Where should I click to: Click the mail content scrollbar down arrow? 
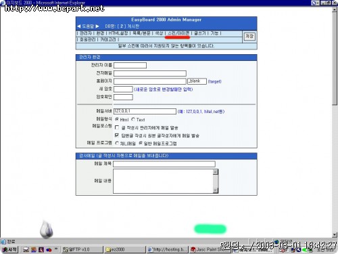pos(216,190)
